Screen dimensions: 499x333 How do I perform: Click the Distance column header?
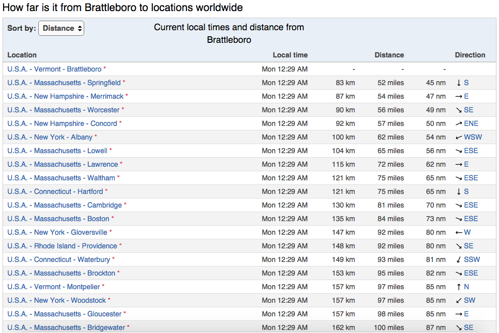point(389,55)
